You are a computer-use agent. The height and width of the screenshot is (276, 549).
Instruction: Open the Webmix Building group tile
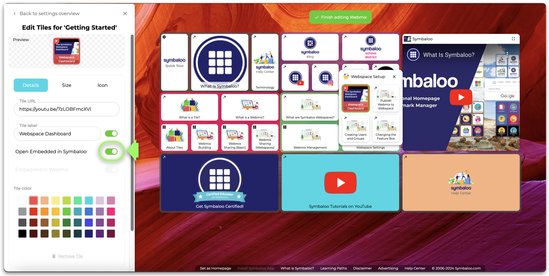click(205, 137)
